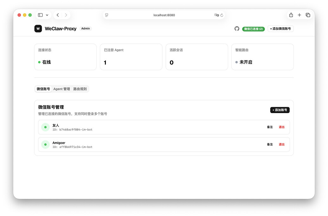Viewport: 328px width, 216px height.
Task: Focus the localhost:8080 address field
Action: click(164, 15)
